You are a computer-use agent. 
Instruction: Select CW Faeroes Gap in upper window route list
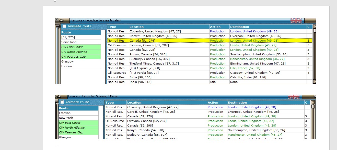tap(81, 57)
